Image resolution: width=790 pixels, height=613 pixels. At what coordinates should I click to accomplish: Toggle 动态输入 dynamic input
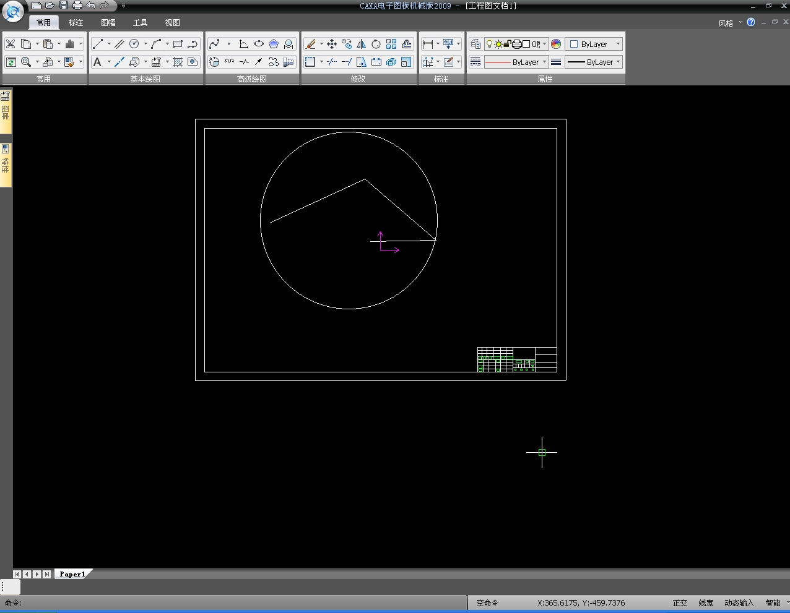(739, 602)
